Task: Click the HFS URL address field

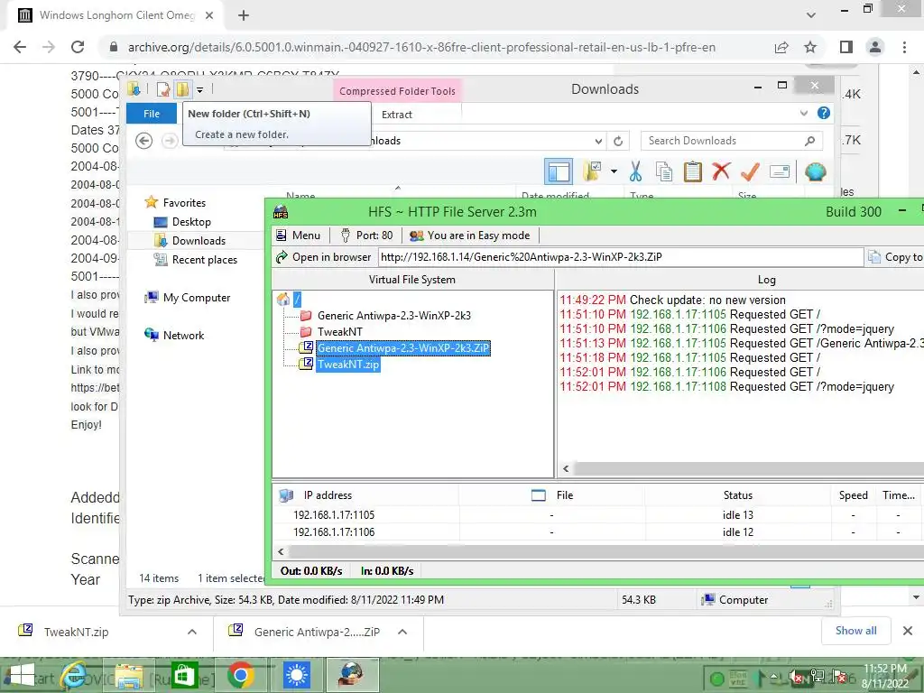Action: 621,257
